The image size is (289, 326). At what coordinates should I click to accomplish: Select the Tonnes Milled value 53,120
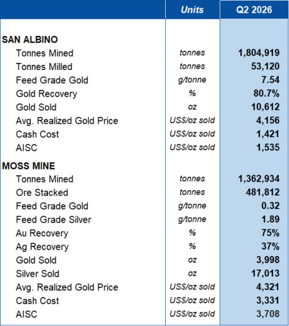coord(265,66)
